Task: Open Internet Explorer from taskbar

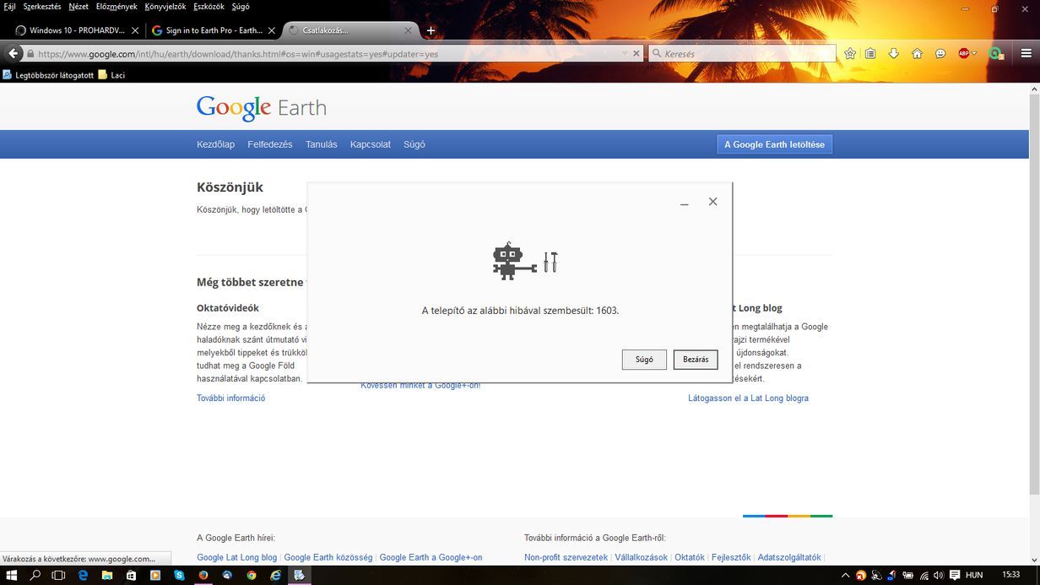Action: (275, 576)
